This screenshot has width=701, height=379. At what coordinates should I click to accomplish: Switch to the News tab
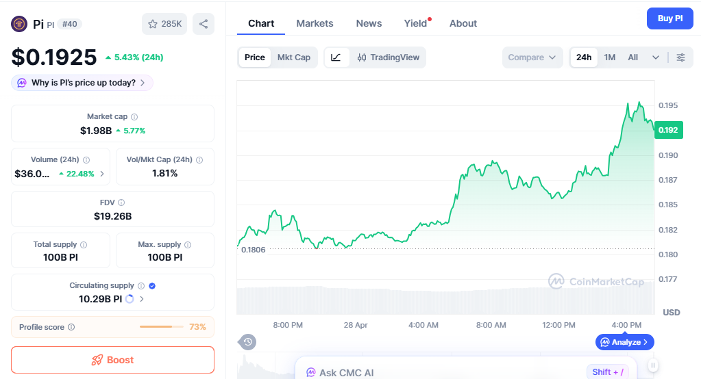(369, 24)
